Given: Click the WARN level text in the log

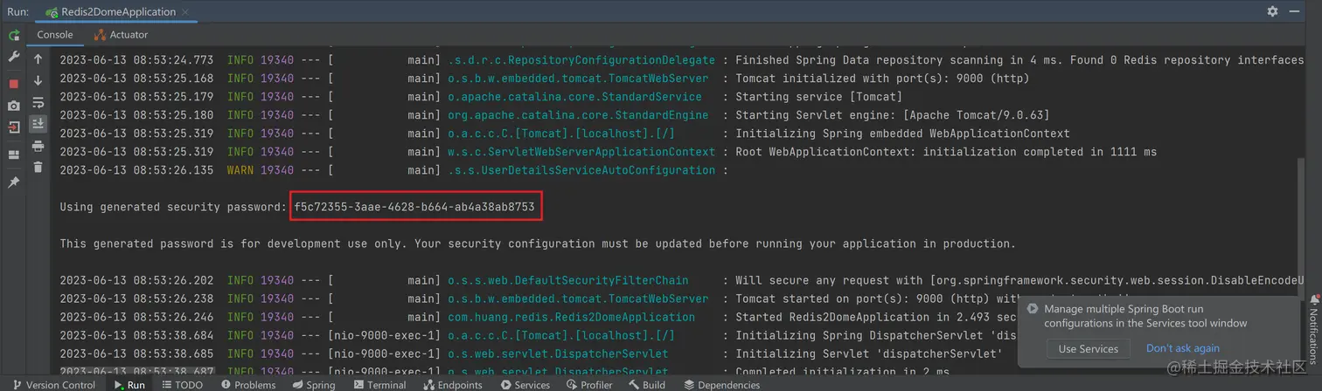Looking at the screenshot, I should click(240, 170).
